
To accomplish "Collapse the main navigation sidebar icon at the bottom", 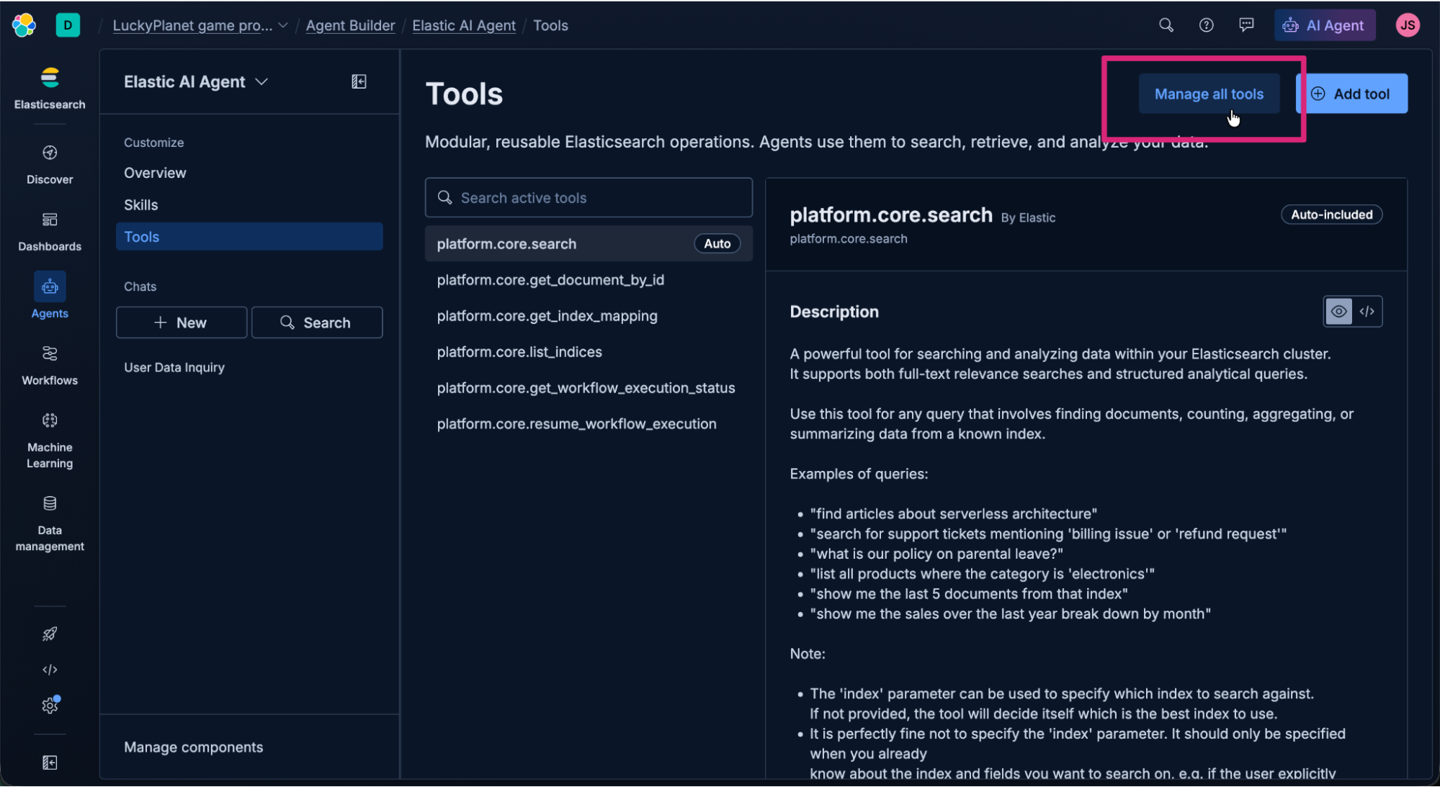I will coord(50,763).
